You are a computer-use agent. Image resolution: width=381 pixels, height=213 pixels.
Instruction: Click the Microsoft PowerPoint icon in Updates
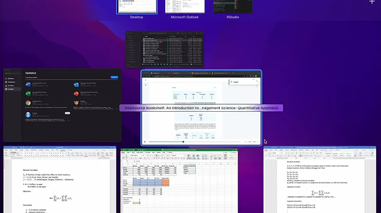[76, 94]
